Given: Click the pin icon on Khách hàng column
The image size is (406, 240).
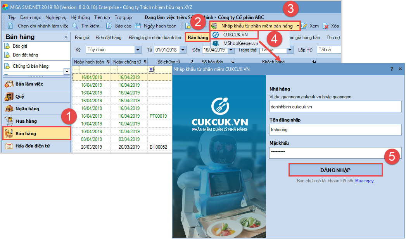Looking at the screenshot, I should coord(314,62).
